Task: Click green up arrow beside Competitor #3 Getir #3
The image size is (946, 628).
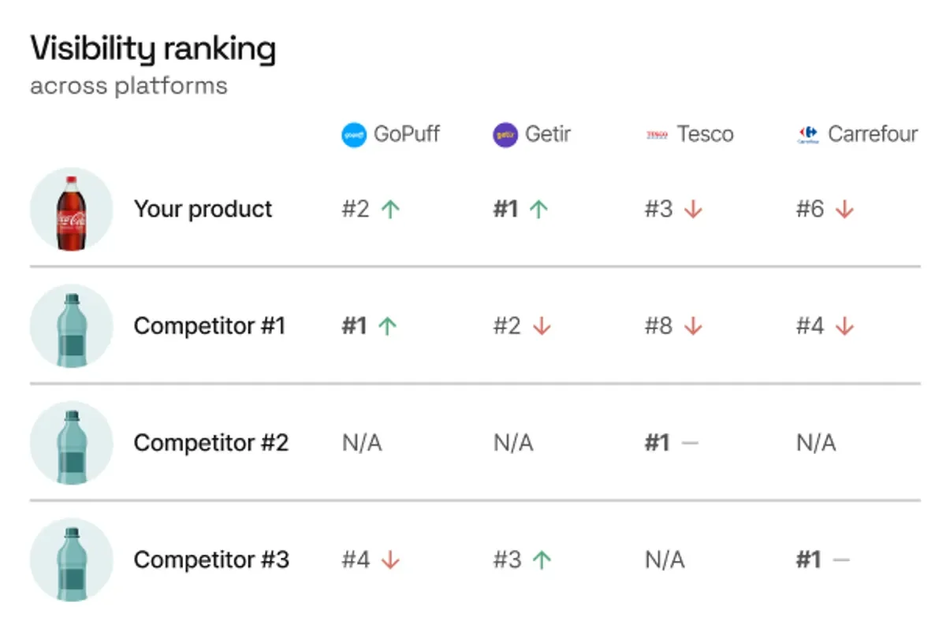Action: pyautogui.click(x=541, y=559)
